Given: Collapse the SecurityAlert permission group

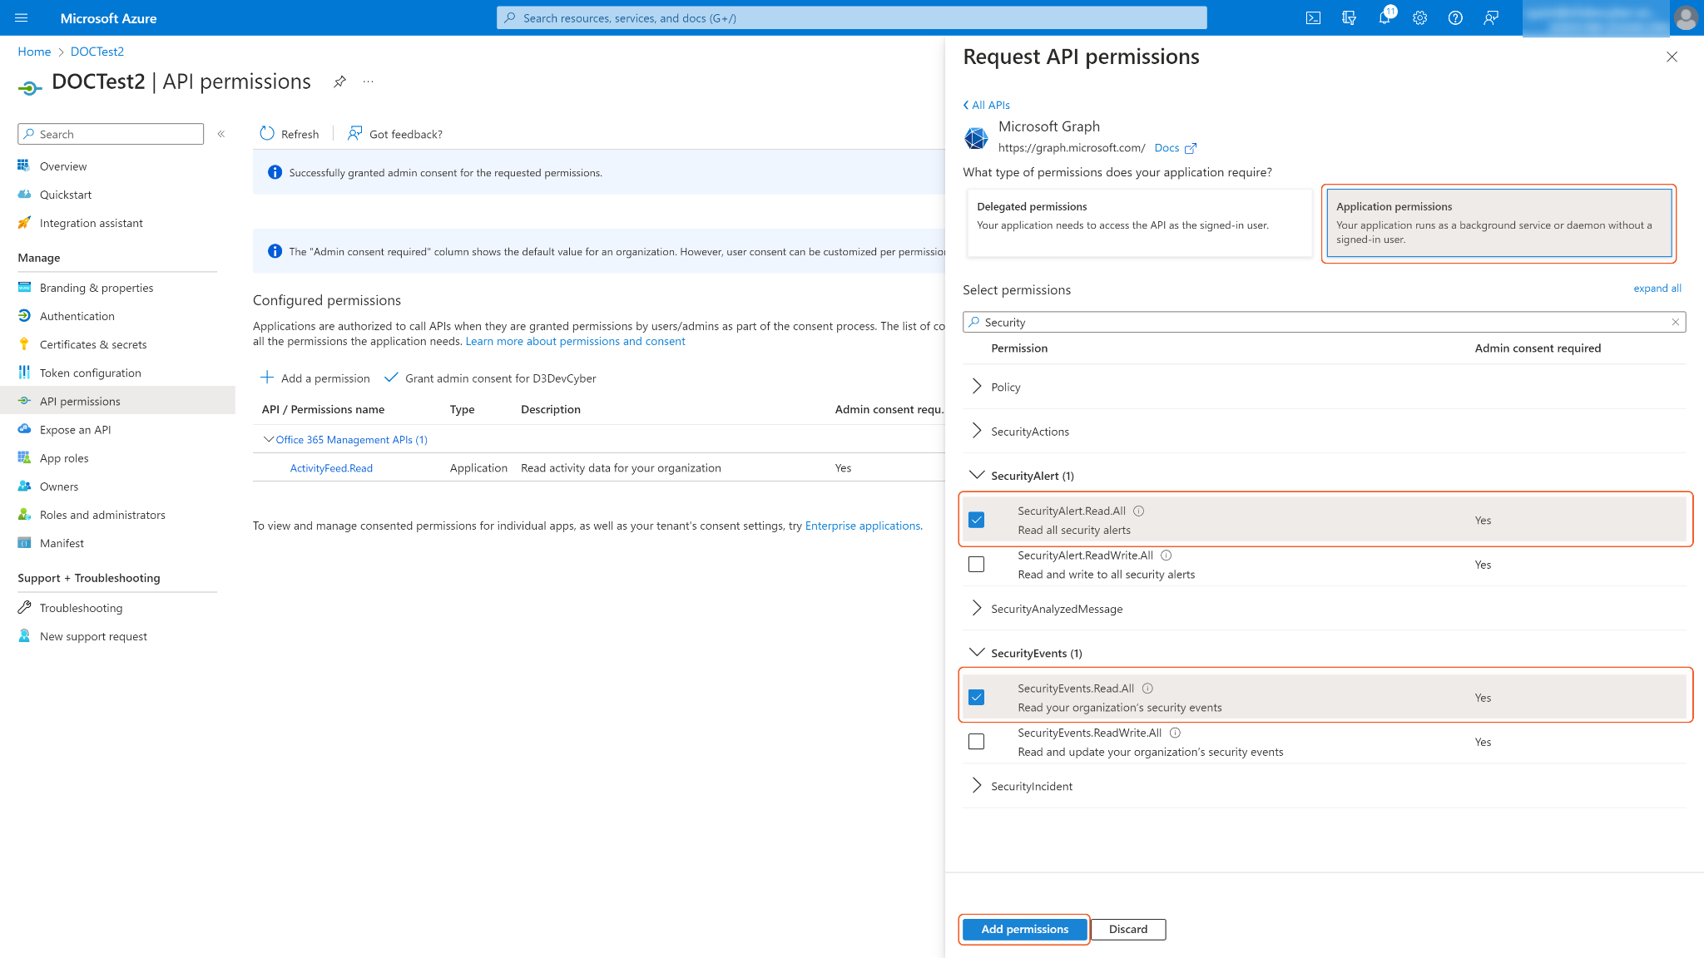Looking at the screenshot, I should pyautogui.click(x=977, y=475).
